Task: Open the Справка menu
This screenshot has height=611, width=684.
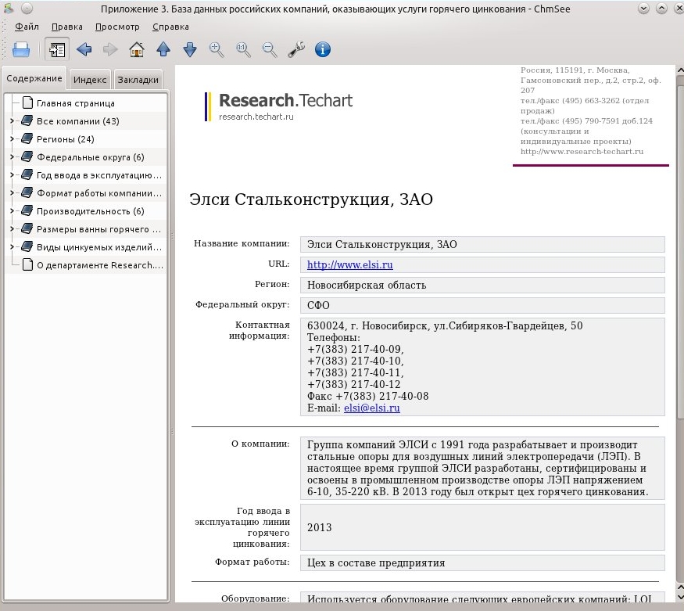Action: pos(170,27)
